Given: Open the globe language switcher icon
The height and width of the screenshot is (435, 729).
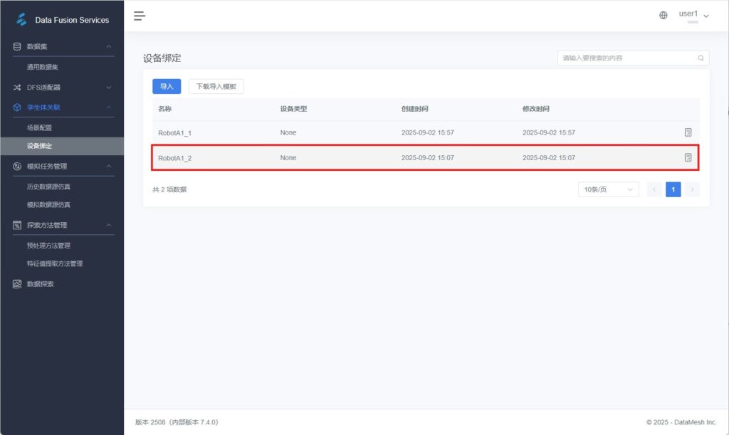Looking at the screenshot, I should [x=664, y=16].
